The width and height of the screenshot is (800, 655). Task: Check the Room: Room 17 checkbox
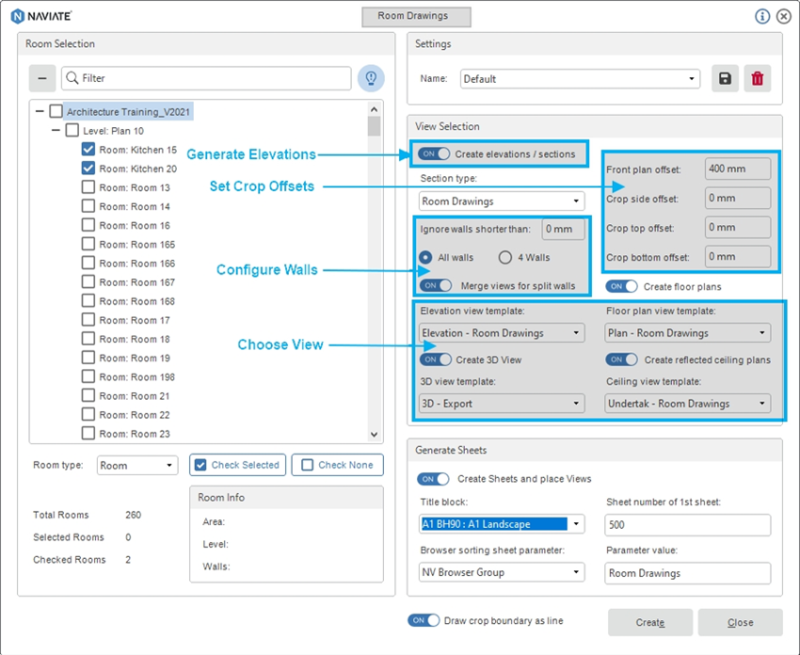88,319
